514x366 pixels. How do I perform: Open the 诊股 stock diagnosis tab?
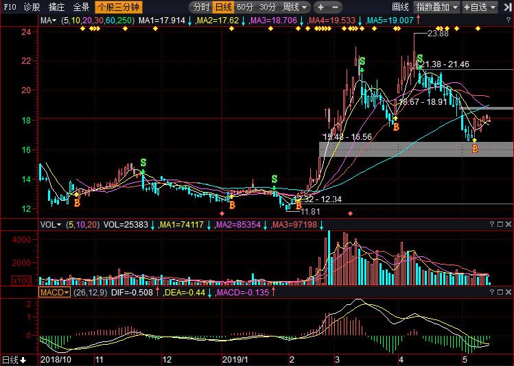[32, 7]
